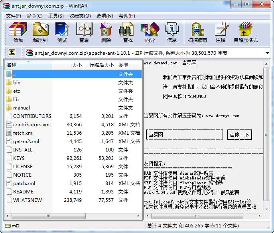Click the bin folder icon
Viewport: 274px width, 233px height.
point(9,82)
